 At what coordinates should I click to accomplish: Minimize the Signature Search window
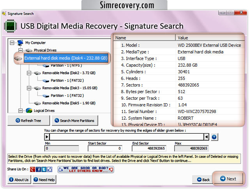tap(223, 13)
